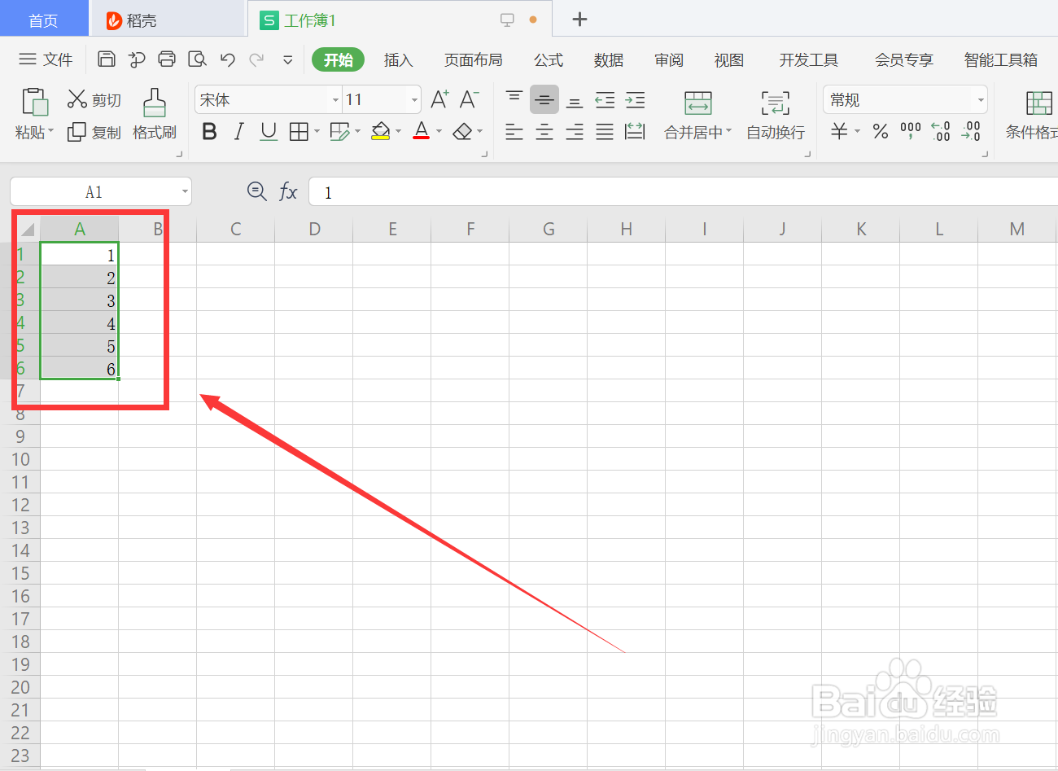Screen dimensions: 1058x771
Task: Switch to the 视图 tab
Action: pos(729,59)
